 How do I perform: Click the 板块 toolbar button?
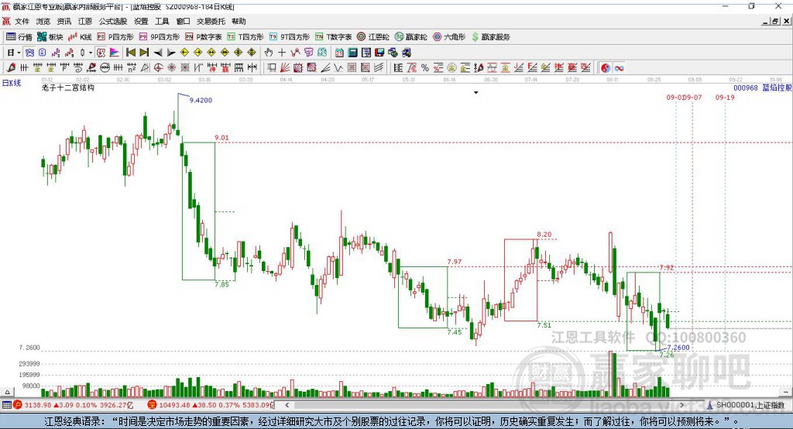click(x=50, y=37)
